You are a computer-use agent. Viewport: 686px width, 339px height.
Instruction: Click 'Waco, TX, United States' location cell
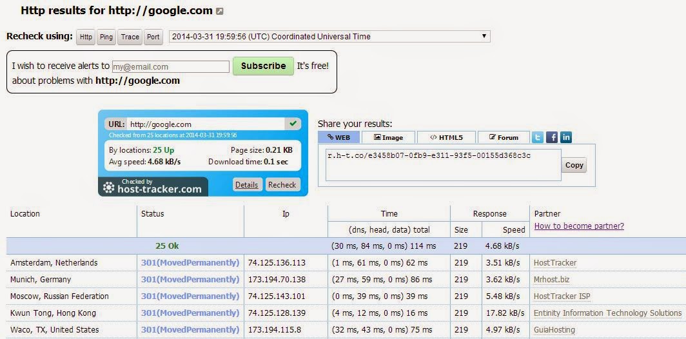pos(55,330)
